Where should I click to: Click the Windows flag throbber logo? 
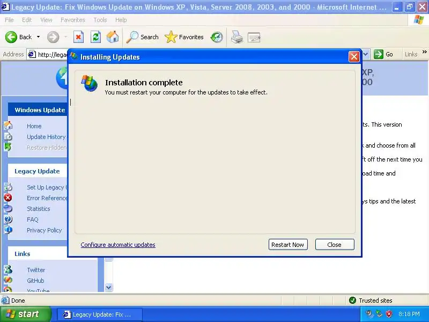coord(419,20)
